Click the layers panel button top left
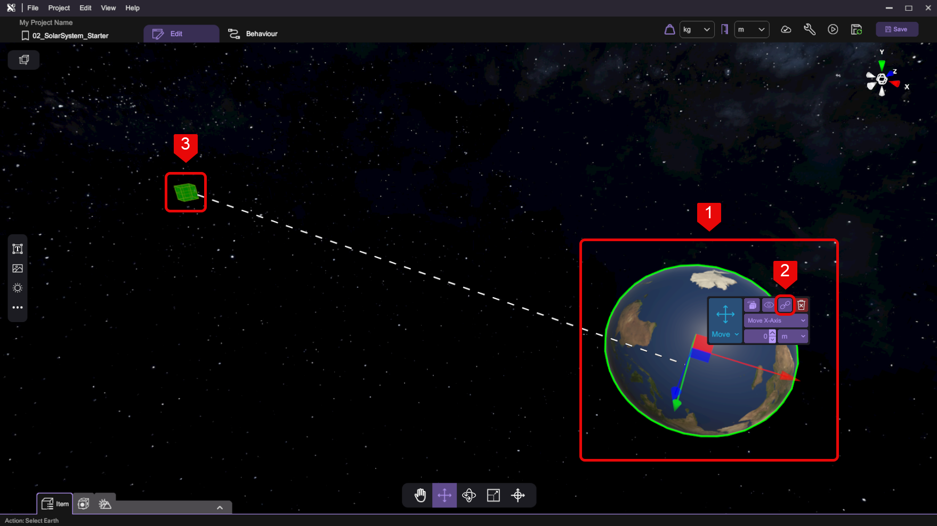 click(x=23, y=60)
